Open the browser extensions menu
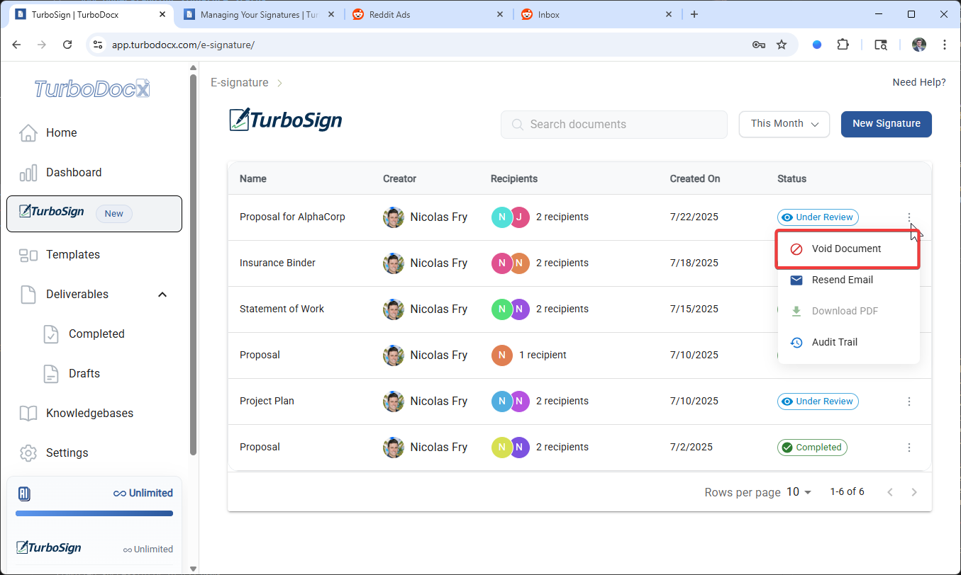961x575 pixels. pos(843,45)
